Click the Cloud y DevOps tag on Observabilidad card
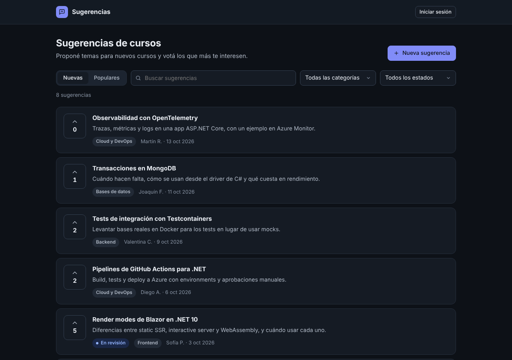This screenshot has height=360, width=512. point(114,142)
